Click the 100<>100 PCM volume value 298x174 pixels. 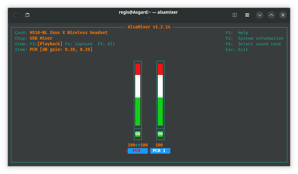point(138,145)
